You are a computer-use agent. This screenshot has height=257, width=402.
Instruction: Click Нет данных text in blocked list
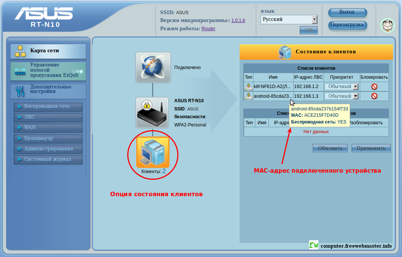pyautogui.click(x=316, y=132)
